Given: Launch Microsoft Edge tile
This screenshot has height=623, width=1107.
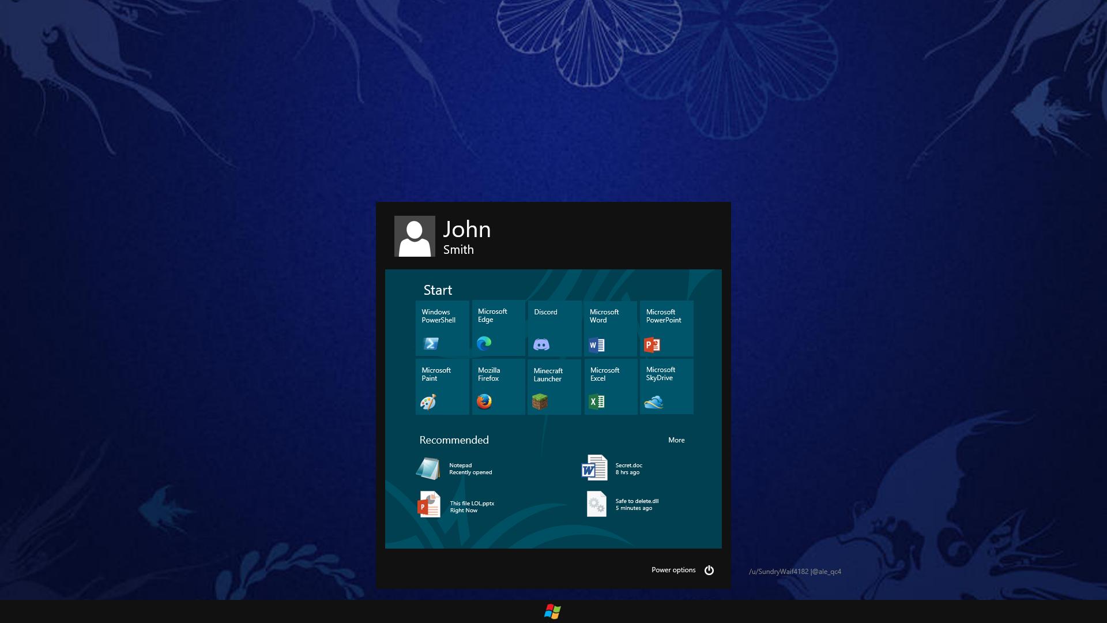Looking at the screenshot, I should click(x=498, y=328).
